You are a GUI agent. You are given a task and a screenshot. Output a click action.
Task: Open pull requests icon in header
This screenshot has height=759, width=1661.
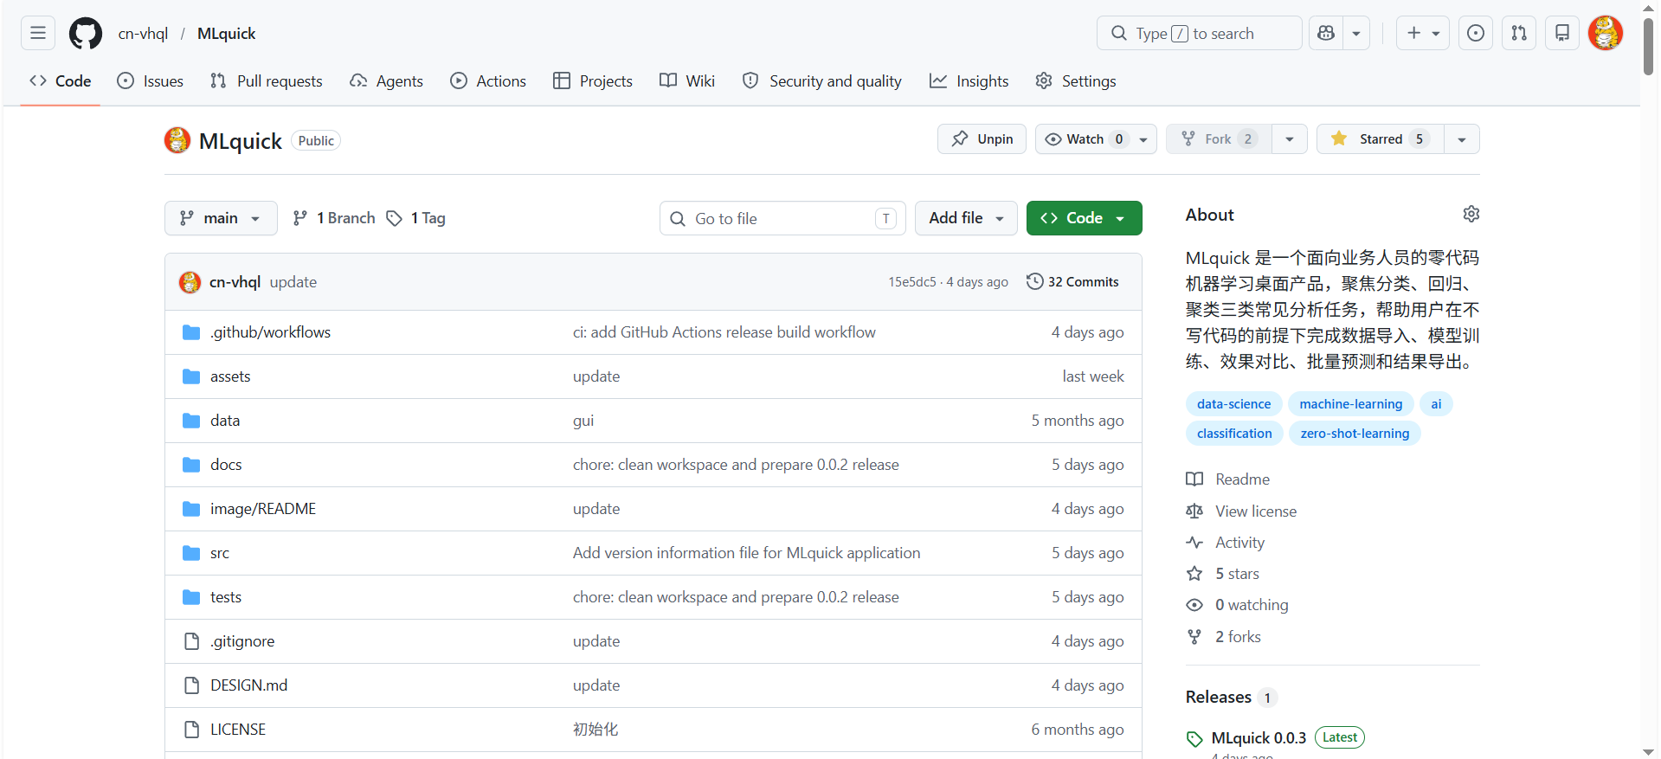(1519, 33)
